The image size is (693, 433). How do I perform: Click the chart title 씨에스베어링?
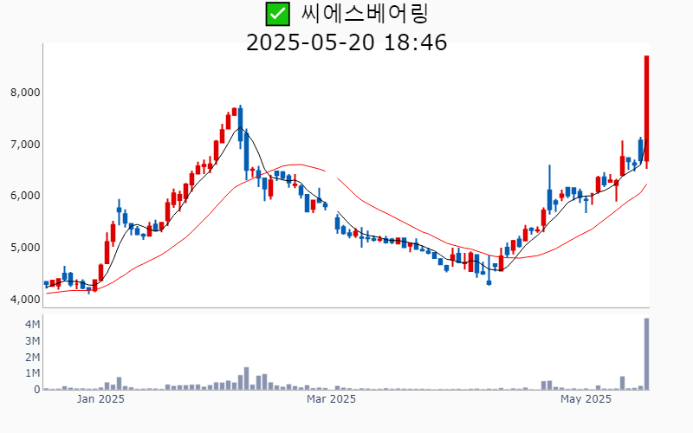365,14
